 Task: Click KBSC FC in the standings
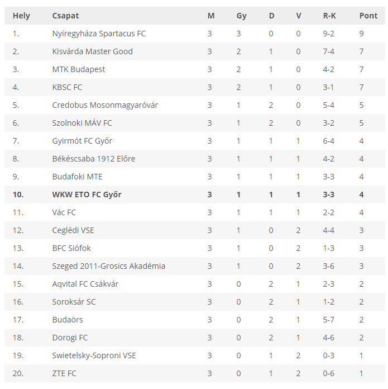click(x=67, y=87)
